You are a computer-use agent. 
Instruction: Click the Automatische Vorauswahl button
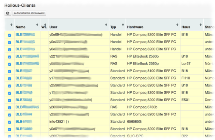(29, 13)
